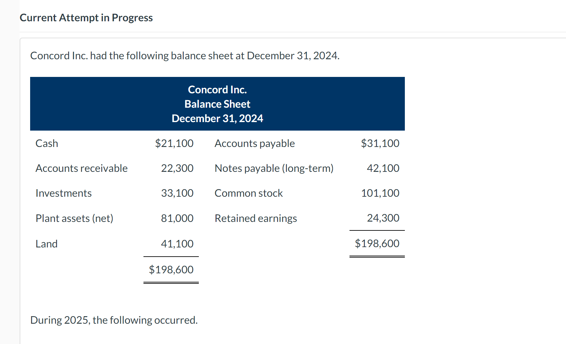Click the 81,000 plant assets value

click(177, 218)
